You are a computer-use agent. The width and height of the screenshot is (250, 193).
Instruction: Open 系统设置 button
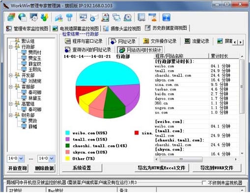(x=82, y=167)
